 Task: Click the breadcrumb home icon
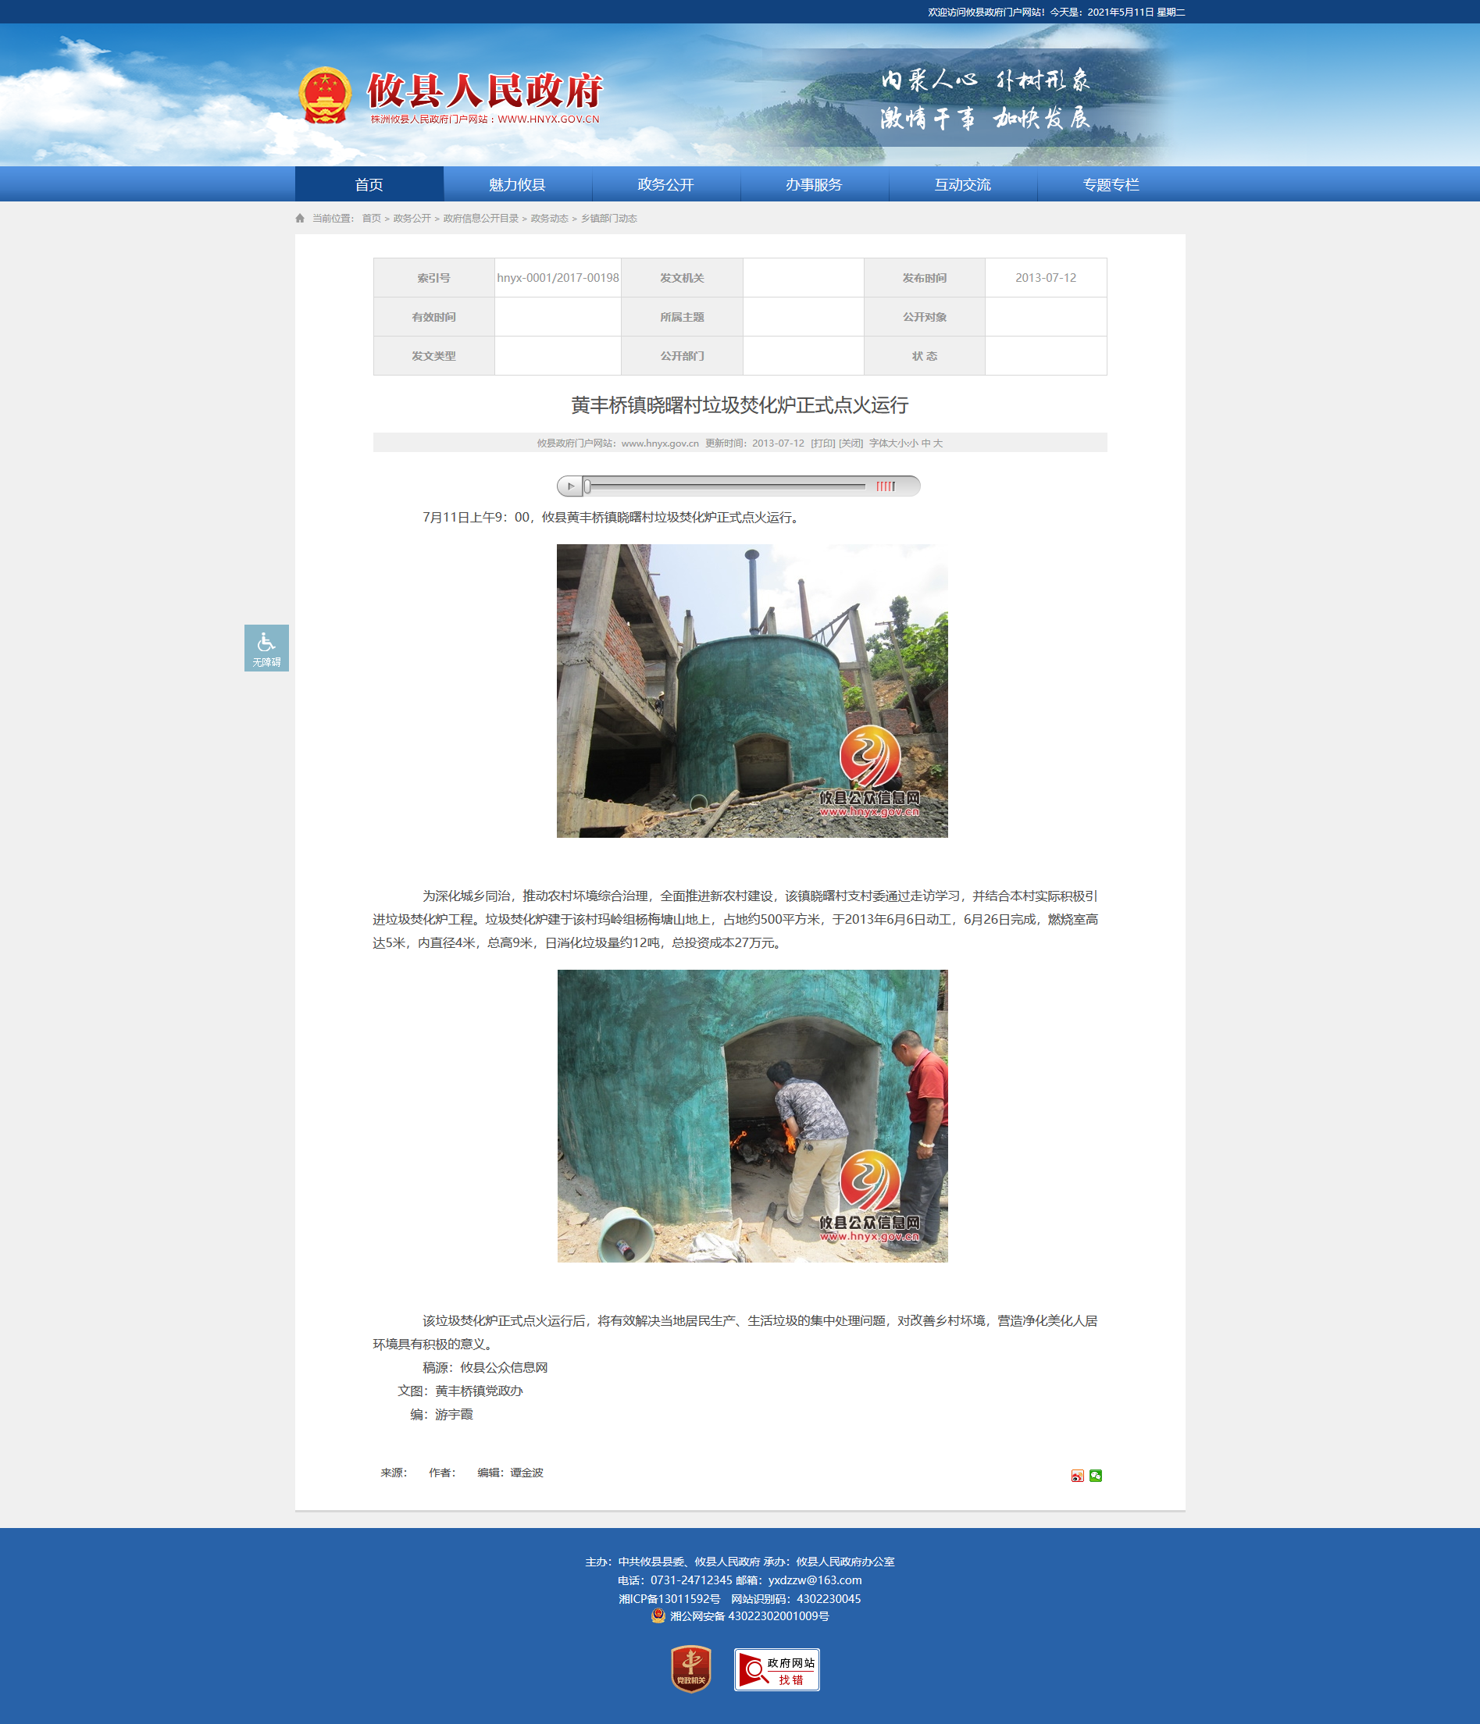tap(300, 219)
